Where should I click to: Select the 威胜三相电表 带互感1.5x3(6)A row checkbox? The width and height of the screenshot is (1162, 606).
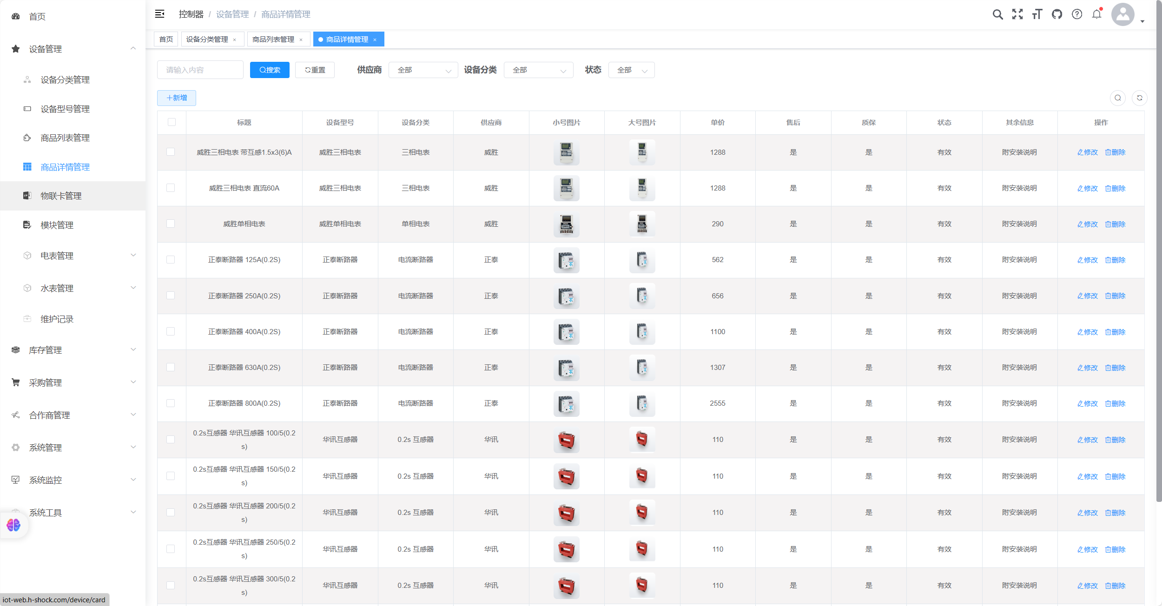pos(171,152)
